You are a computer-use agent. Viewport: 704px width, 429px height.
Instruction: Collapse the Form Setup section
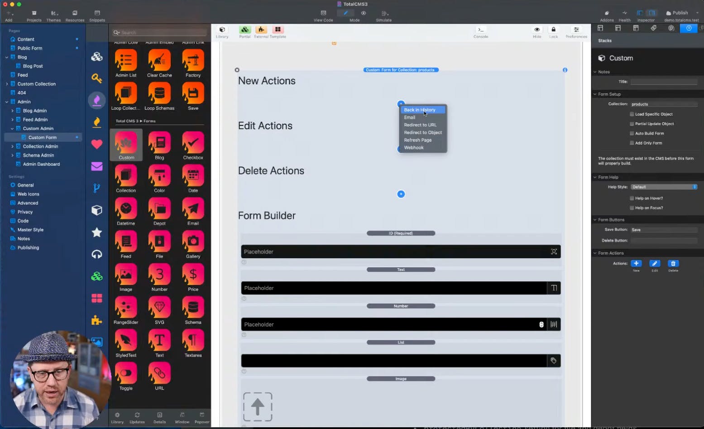[595, 94]
